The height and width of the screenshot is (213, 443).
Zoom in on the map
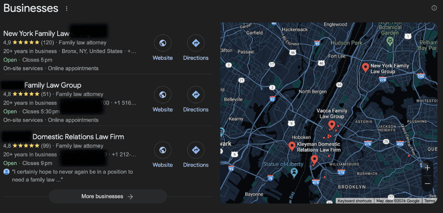tap(428, 168)
